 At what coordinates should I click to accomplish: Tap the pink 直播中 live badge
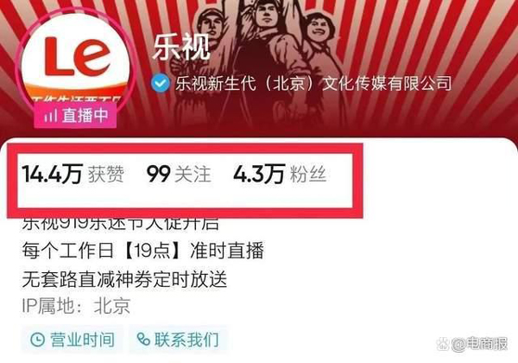(75, 115)
